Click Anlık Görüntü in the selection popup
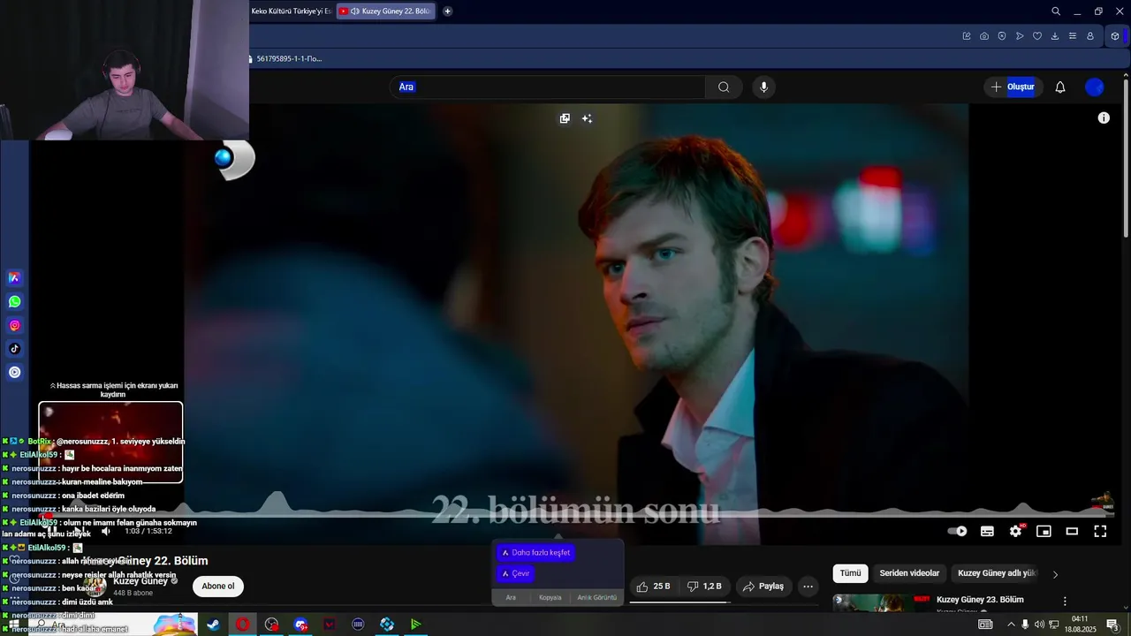 (x=597, y=598)
